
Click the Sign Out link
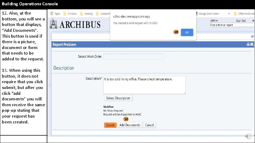[x=241, y=21]
